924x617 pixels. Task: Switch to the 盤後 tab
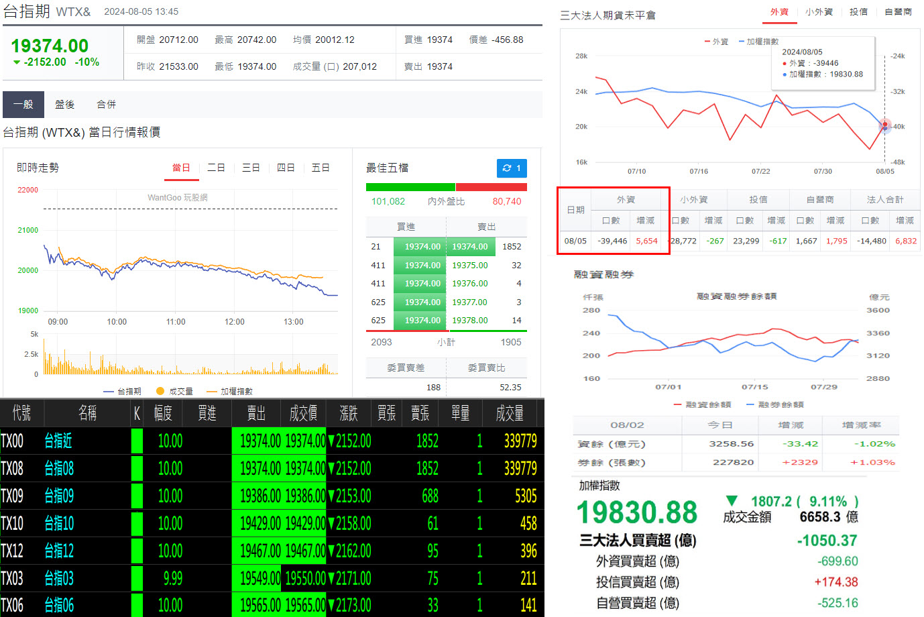[x=64, y=105]
